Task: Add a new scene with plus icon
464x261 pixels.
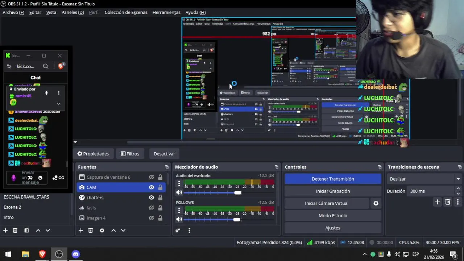Action: pos(5,230)
